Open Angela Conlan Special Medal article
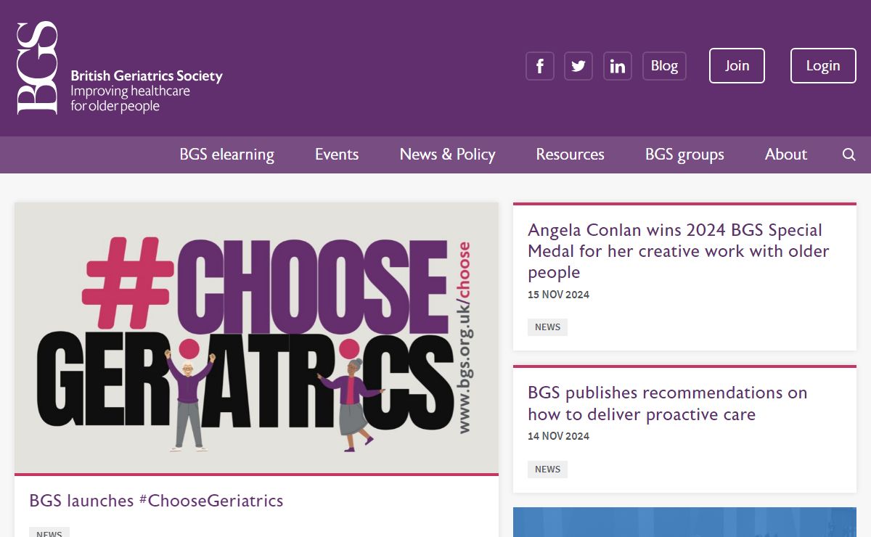This screenshot has width=871, height=537. [679, 251]
